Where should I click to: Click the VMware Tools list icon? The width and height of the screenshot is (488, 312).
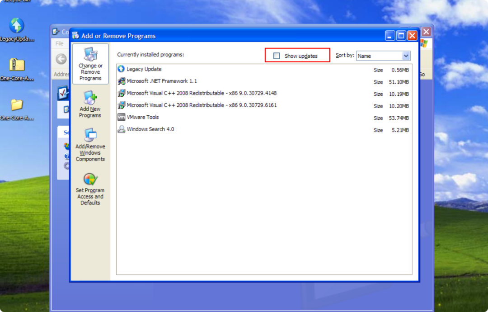121,117
